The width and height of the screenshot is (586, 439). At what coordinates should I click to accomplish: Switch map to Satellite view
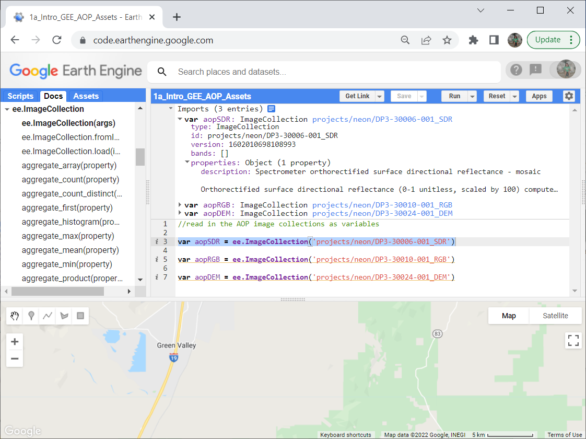(555, 316)
